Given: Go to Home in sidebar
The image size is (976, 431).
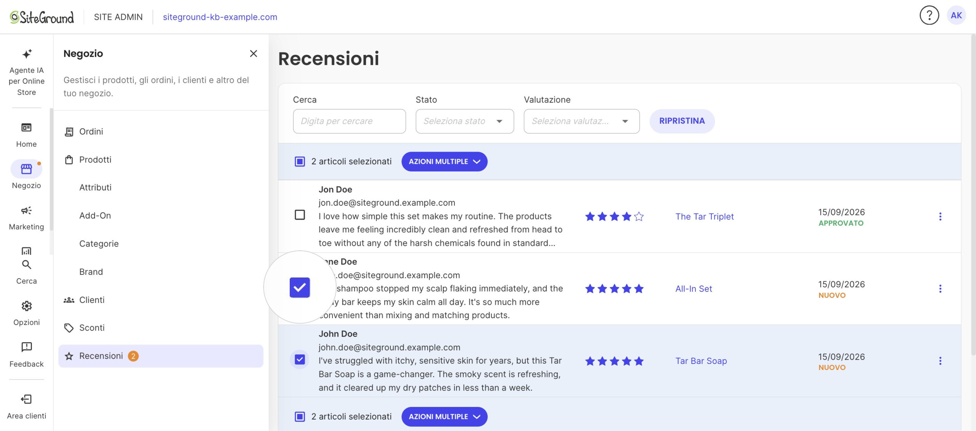Looking at the screenshot, I should (x=26, y=135).
